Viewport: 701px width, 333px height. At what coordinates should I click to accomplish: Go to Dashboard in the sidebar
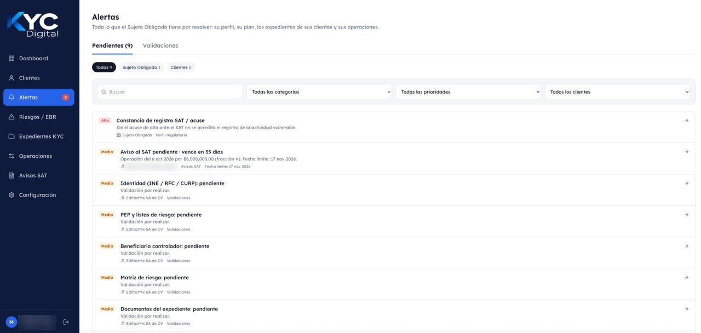tap(38, 58)
